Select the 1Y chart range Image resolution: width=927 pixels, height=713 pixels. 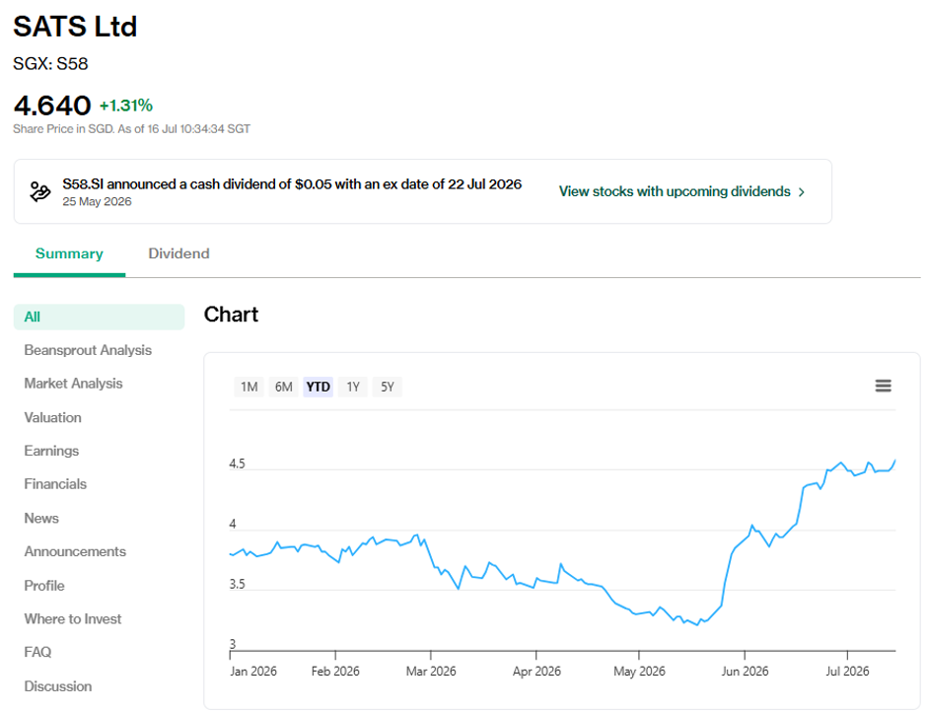353,387
